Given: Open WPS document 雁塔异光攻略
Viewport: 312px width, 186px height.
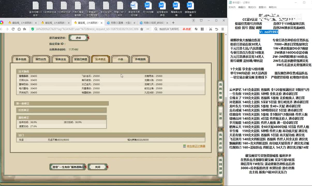Looking at the screenshot, I should click(x=176, y=9).
